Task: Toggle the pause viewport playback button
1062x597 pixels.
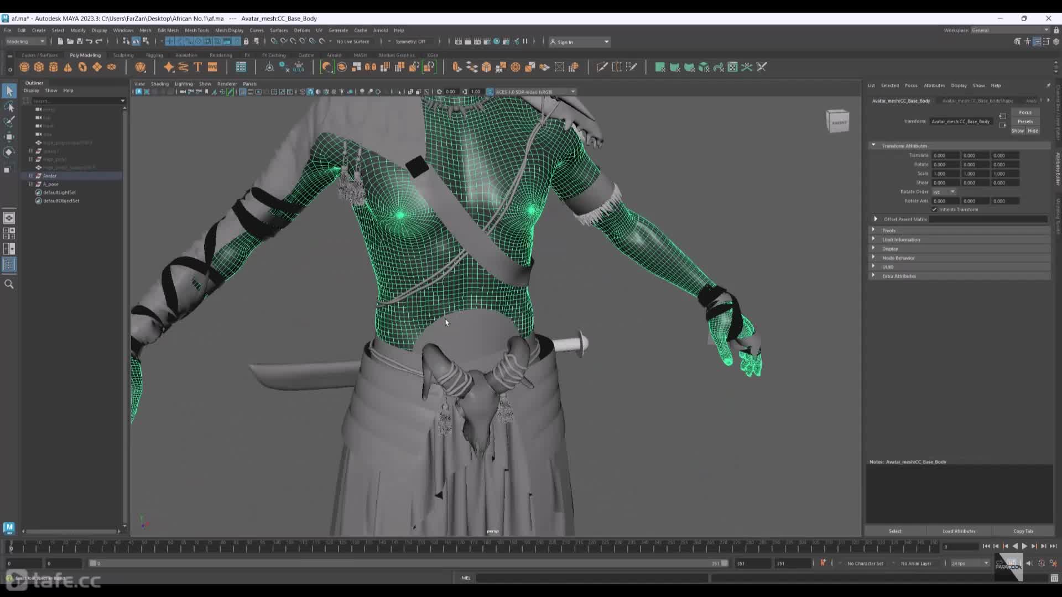Action: pyautogui.click(x=525, y=41)
